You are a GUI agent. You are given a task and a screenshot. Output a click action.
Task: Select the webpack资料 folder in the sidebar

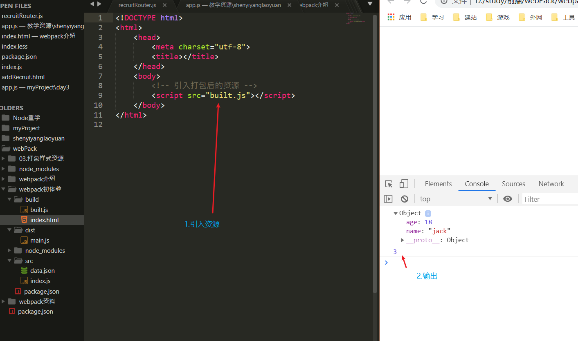[37, 301]
